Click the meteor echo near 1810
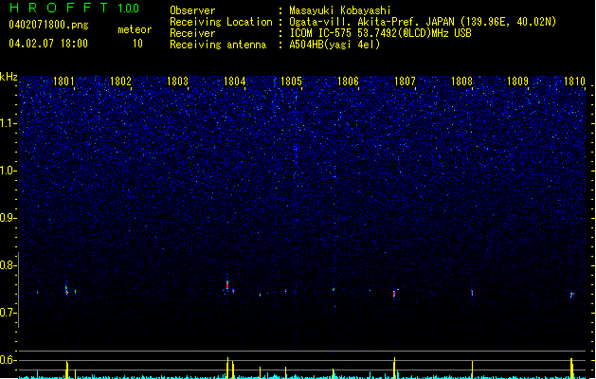 571,295
